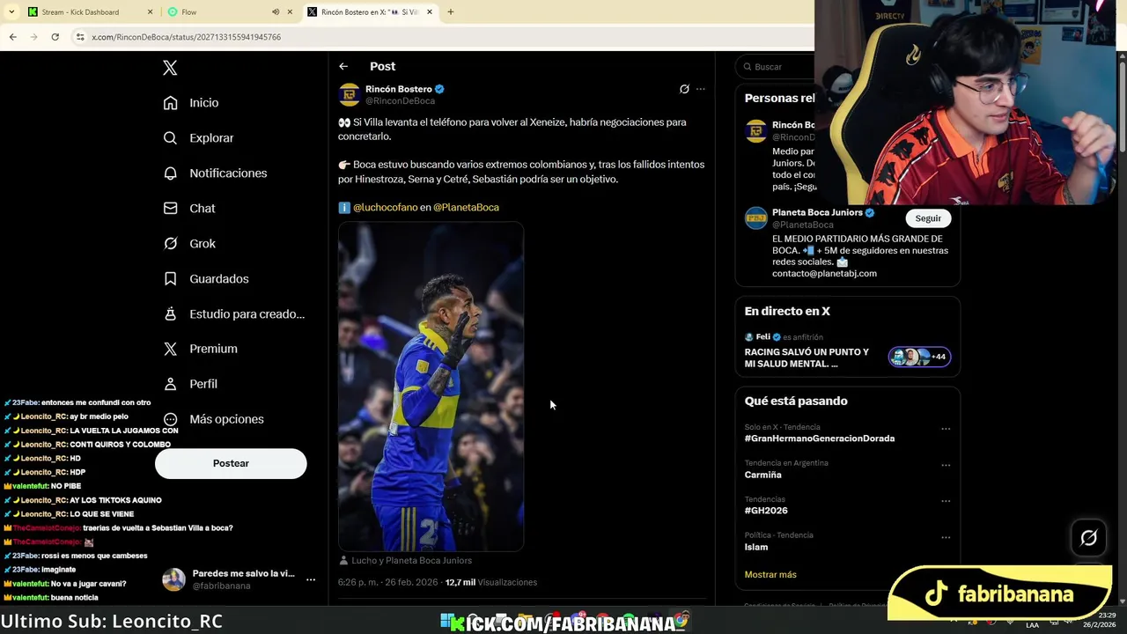Join Feli live space RACING SALVÓ
The height and width of the screenshot is (634, 1127).
(807, 358)
